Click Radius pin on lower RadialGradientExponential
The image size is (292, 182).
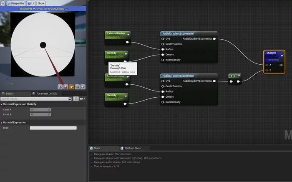pos(163,91)
